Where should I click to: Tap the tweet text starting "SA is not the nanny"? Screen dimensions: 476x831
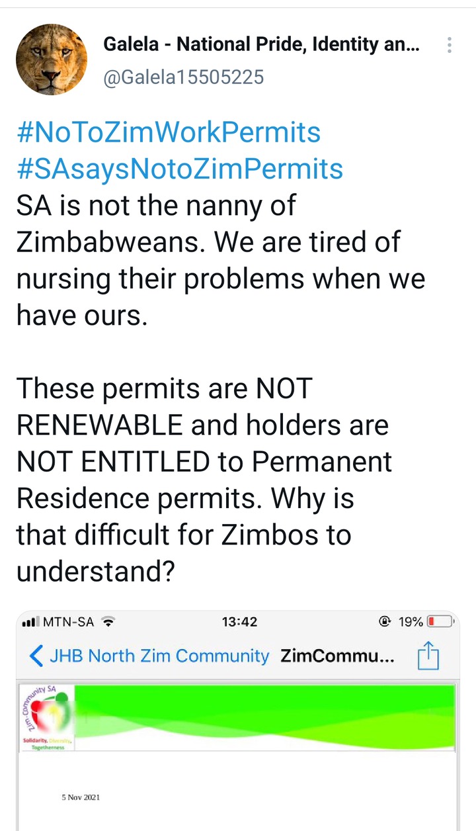tap(221, 260)
